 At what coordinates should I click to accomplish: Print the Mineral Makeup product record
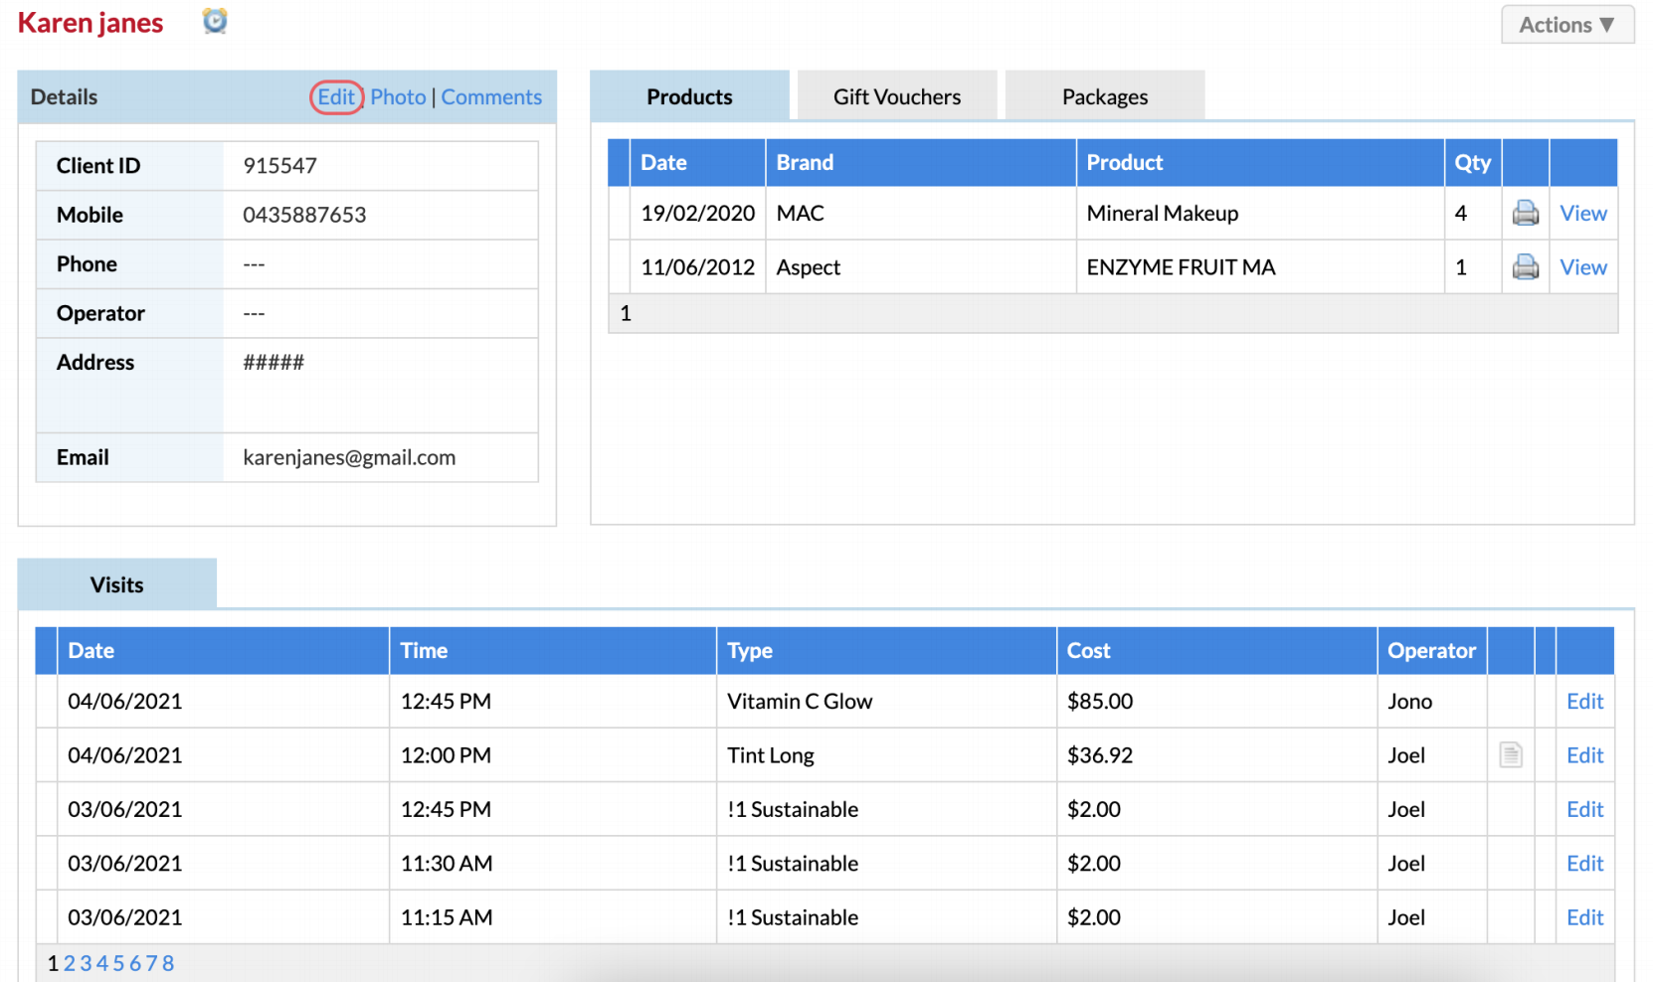point(1525,213)
